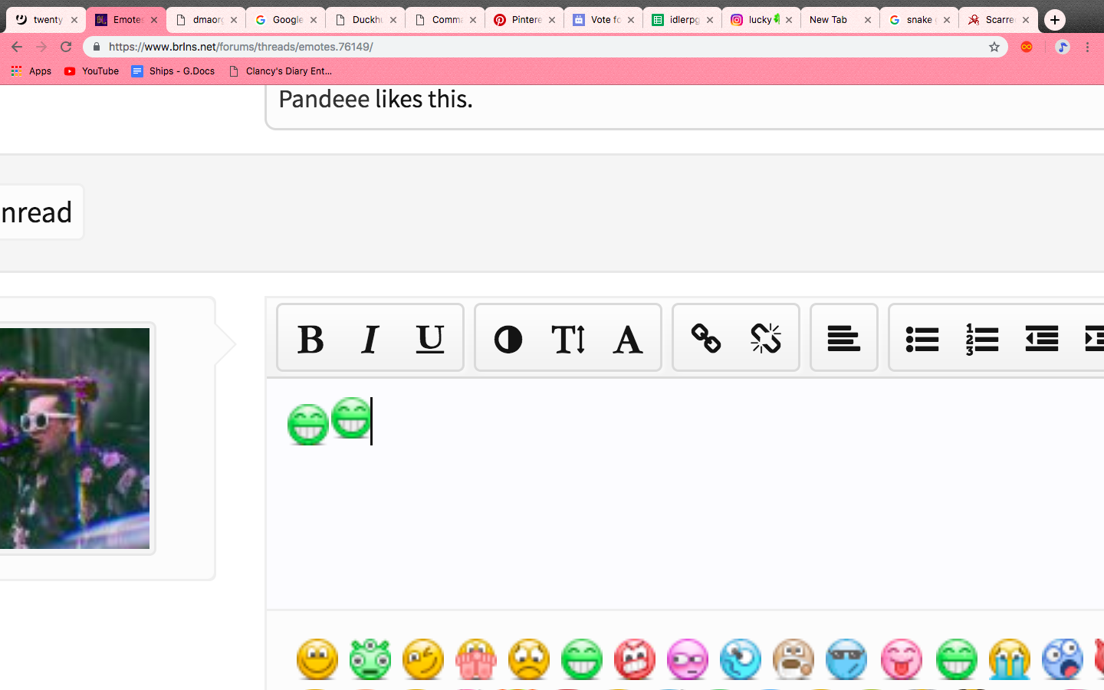Insert the pink tongue-out emote
Screen dimensions: 1104x690
click(x=902, y=659)
